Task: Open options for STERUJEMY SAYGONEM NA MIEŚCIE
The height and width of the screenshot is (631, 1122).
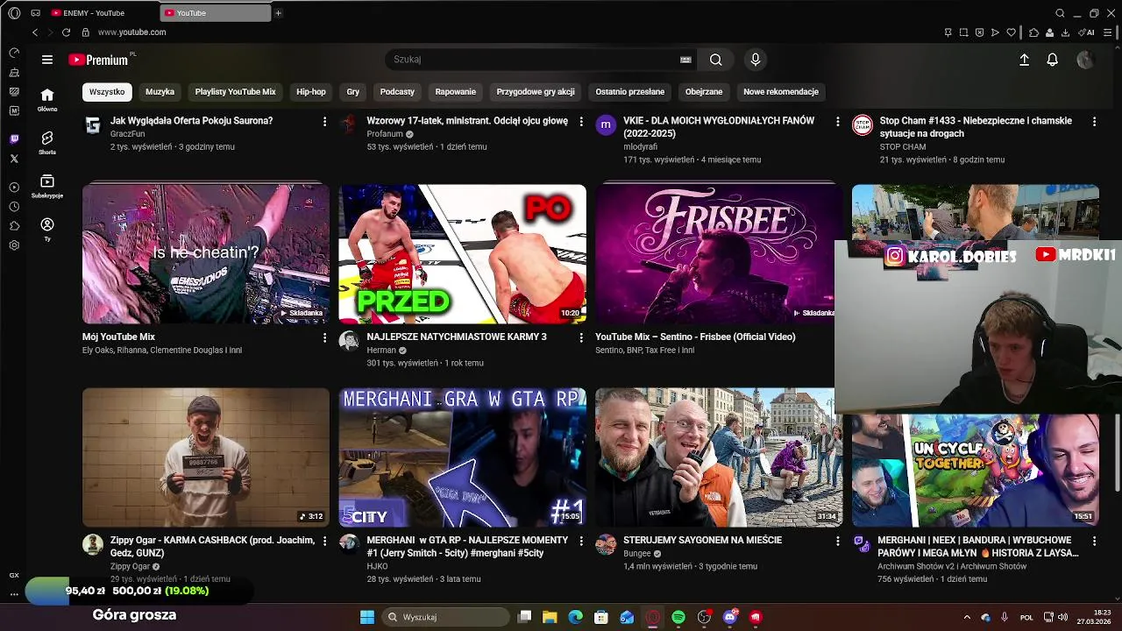Action: tap(837, 542)
